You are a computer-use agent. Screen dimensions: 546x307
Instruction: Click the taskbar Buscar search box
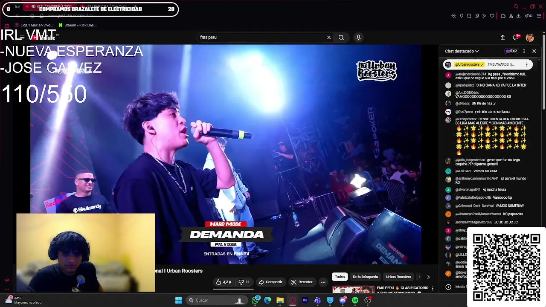pos(217,300)
